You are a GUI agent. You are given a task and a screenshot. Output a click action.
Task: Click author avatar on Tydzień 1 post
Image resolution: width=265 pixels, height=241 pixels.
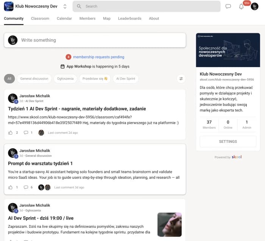(12, 98)
